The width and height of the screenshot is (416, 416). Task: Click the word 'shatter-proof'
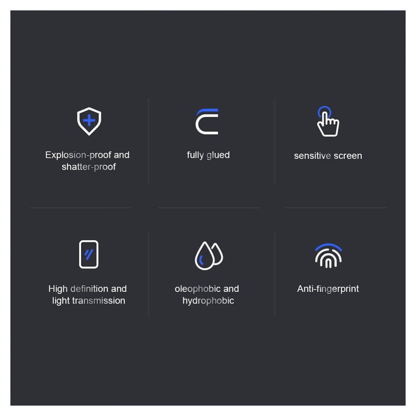(88, 167)
